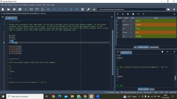
Task: Open Variable Explorer options menu
Action: click(x=175, y=14)
